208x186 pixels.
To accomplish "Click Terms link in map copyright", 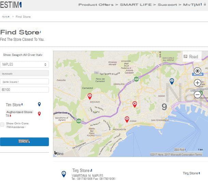I will coord(198,155).
